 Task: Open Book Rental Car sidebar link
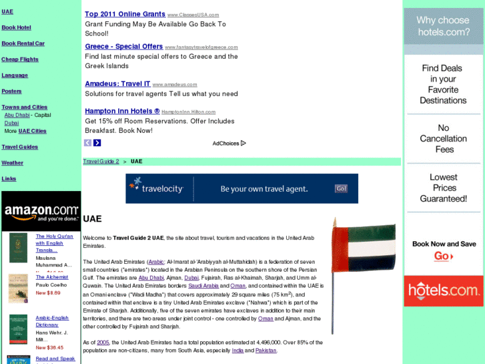click(23, 43)
